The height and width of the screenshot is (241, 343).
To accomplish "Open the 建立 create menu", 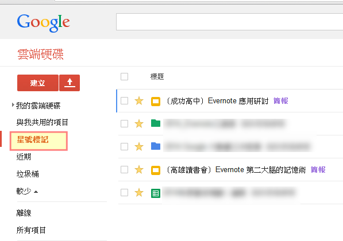I will coord(38,83).
